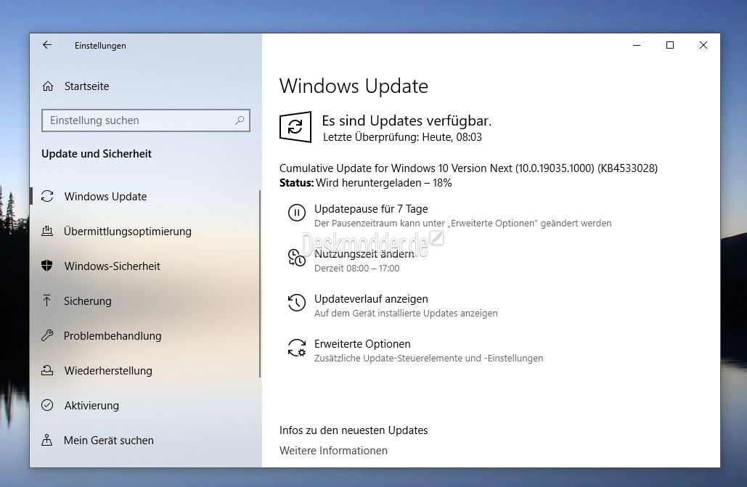Viewport: 747px width, 487px height.
Task: Click Updatepause für 7 Tage
Action: click(371, 209)
